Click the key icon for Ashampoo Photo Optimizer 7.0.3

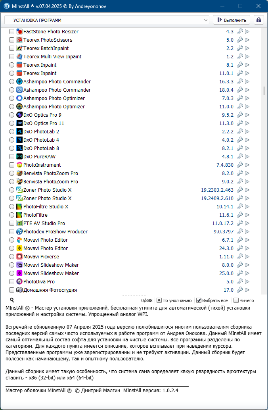[x=240, y=98]
